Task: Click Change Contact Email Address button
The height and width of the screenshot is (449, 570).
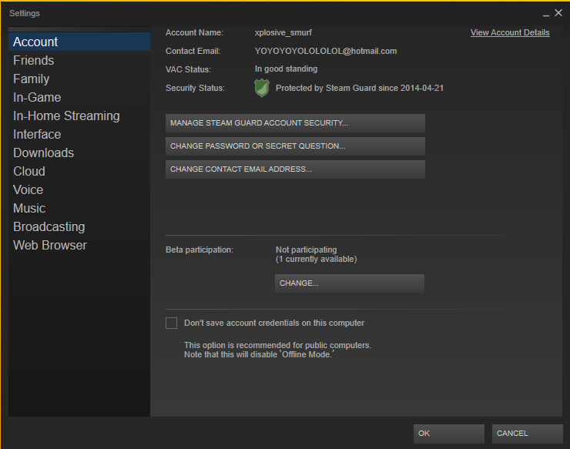Action: [295, 169]
